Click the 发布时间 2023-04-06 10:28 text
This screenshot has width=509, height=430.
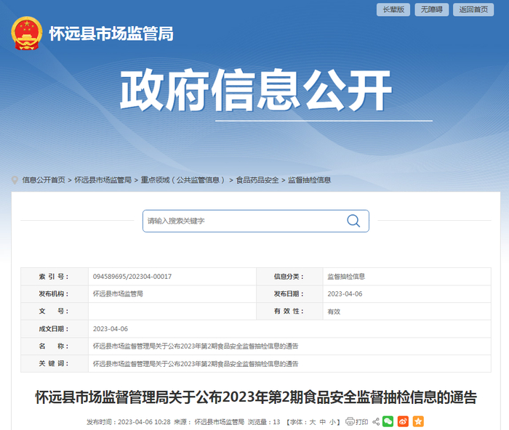click(129, 422)
